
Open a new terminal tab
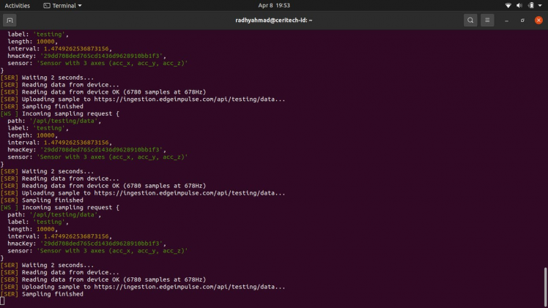10,20
